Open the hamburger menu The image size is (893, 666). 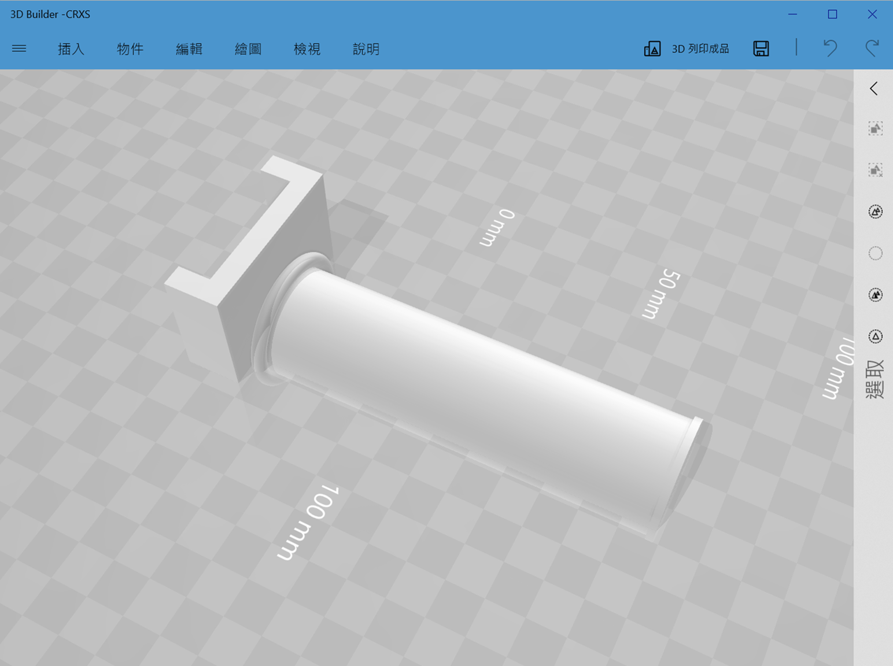coord(19,49)
